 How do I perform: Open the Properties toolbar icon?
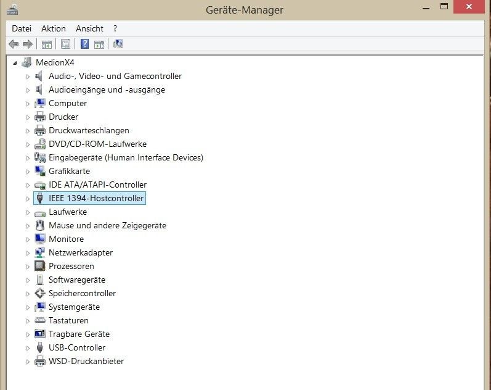click(x=65, y=44)
